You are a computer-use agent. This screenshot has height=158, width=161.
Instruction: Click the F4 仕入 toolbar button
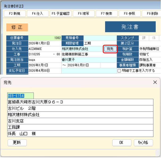click(x=38, y=14)
